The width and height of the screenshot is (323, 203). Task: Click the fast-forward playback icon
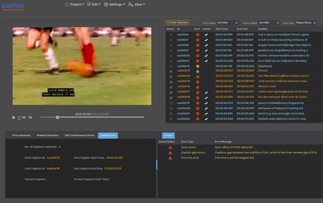[x=24, y=117]
